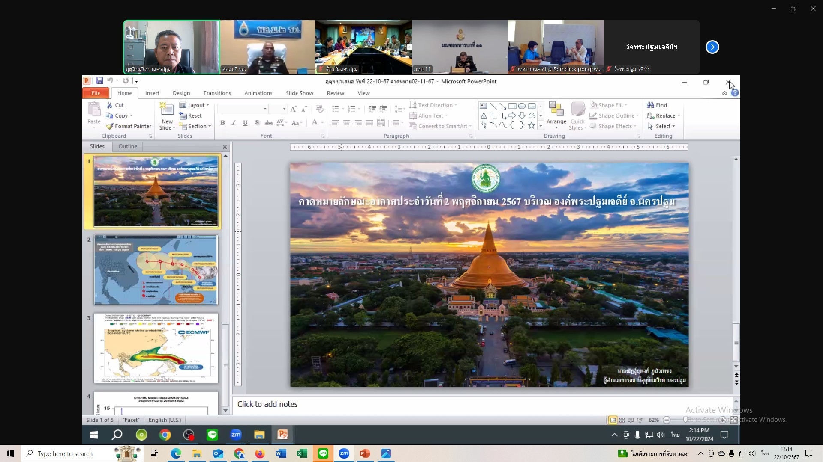The image size is (823, 462).
Task: Click next arrow on participant video strip
Action: tap(712, 47)
